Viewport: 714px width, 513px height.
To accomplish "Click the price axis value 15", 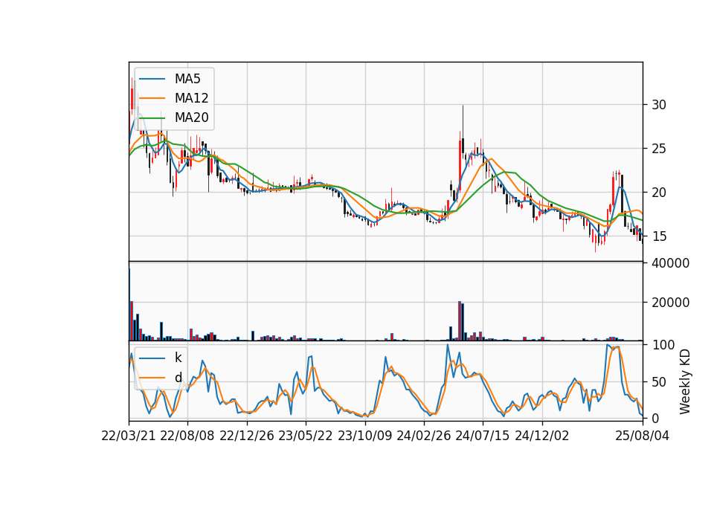I will (x=659, y=236).
